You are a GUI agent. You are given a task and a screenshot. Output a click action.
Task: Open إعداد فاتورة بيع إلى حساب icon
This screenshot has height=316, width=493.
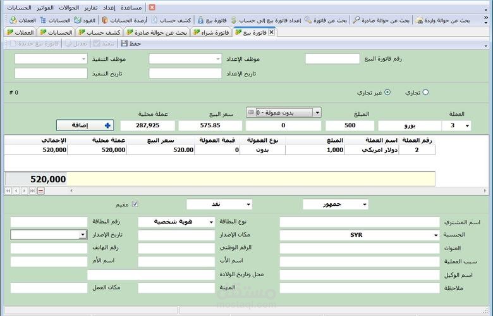pyautogui.click(x=234, y=20)
